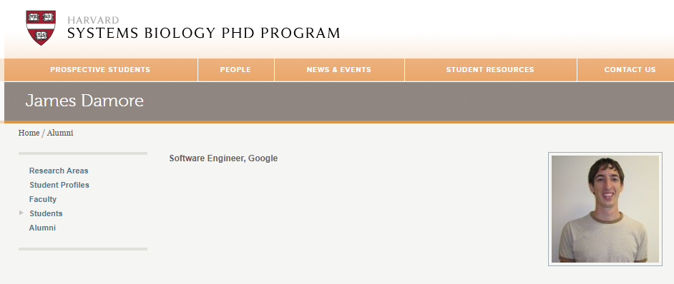The height and width of the screenshot is (284, 674).
Task: Click the Alumni breadcrumb link
Action: coord(60,133)
